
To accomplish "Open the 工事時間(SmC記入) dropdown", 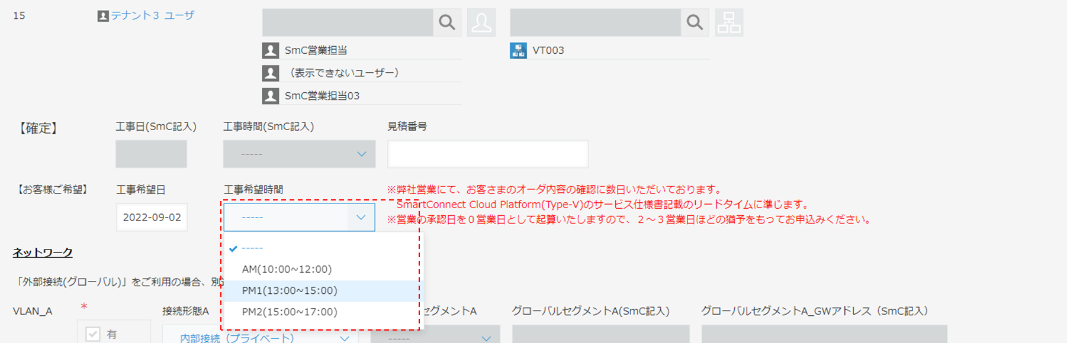I will [x=299, y=154].
